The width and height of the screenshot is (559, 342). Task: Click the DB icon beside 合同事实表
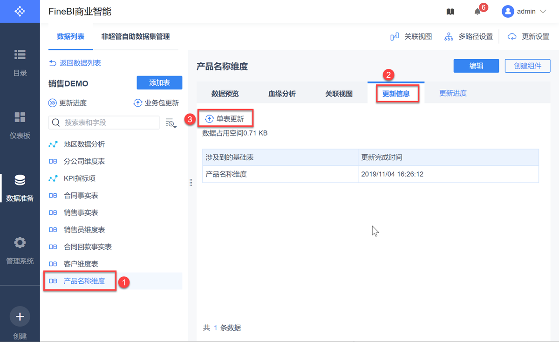coord(53,196)
